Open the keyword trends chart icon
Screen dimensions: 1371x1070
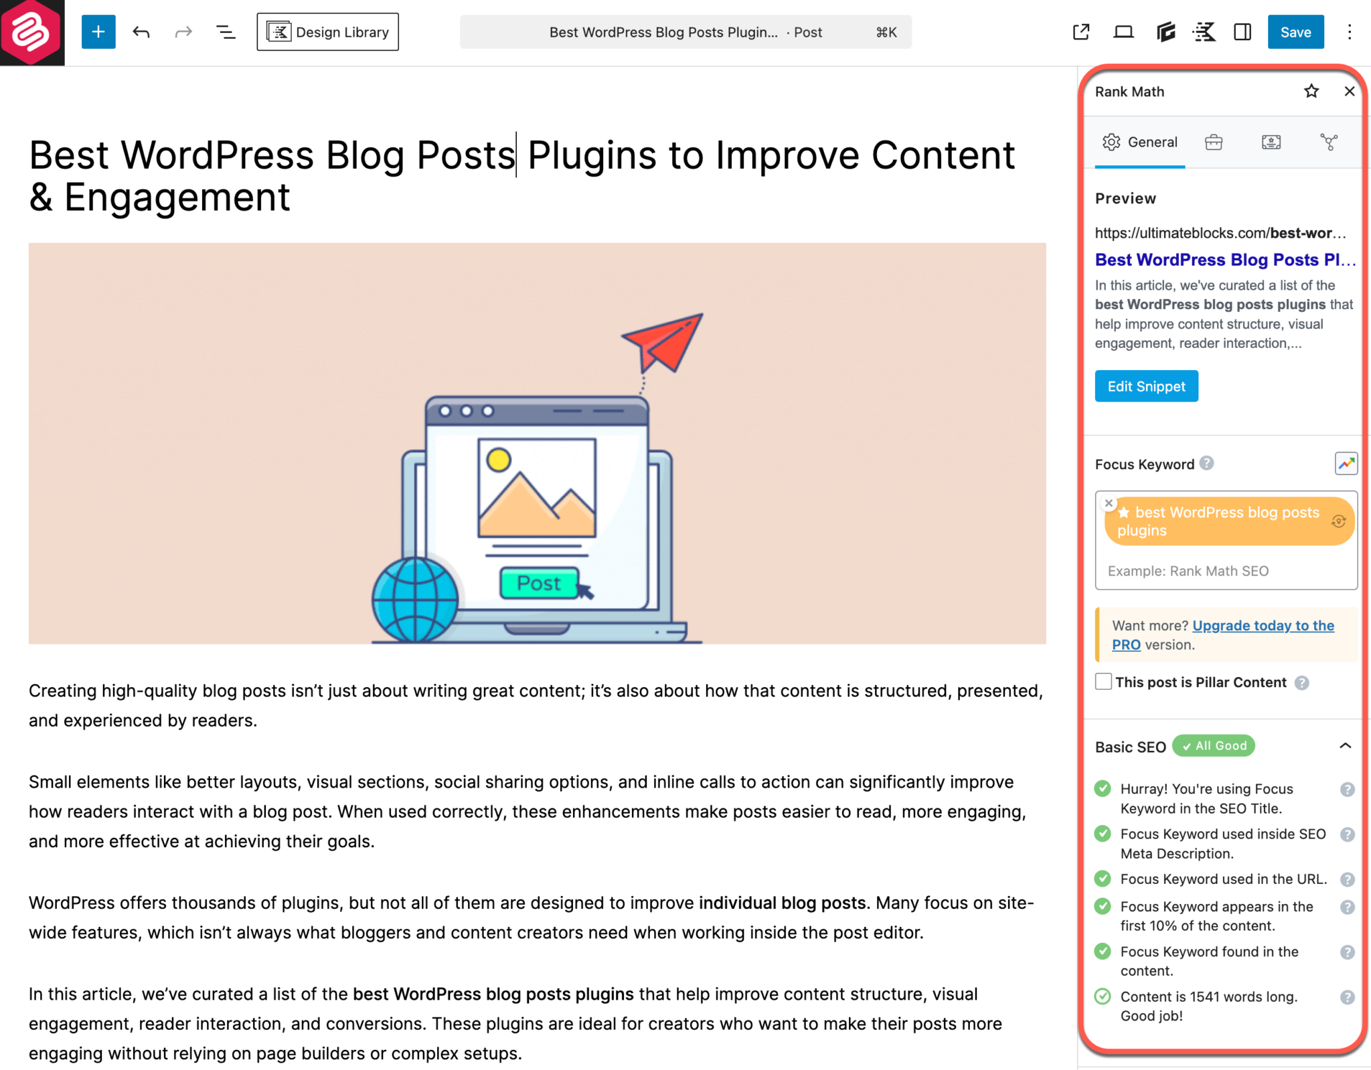point(1346,464)
